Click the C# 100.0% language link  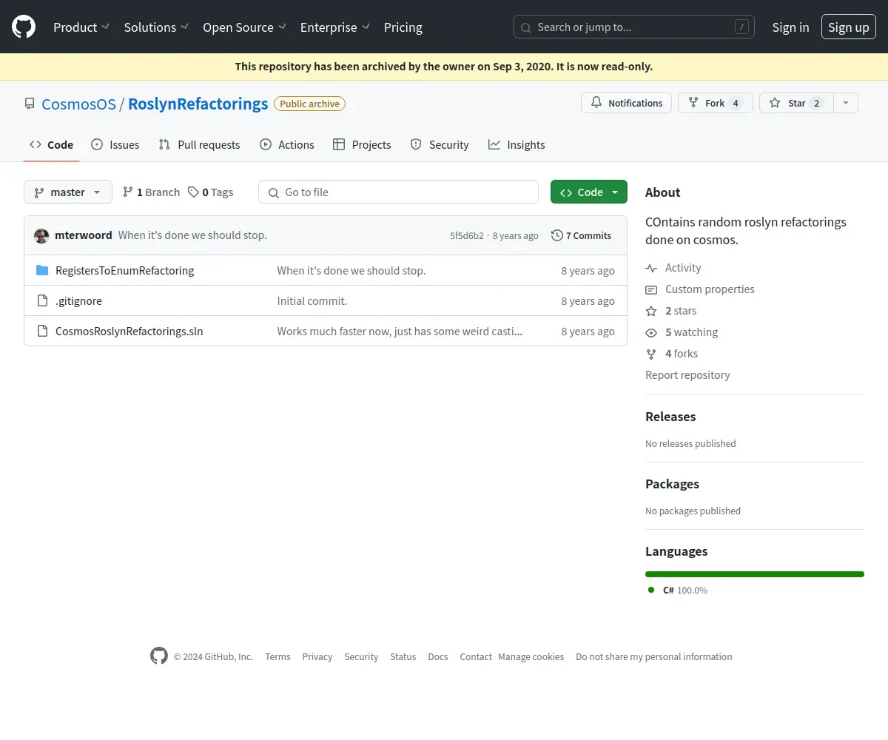tap(678, 590)
